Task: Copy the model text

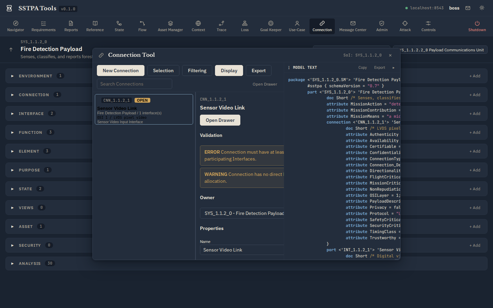Action: [x=363, y=68]
